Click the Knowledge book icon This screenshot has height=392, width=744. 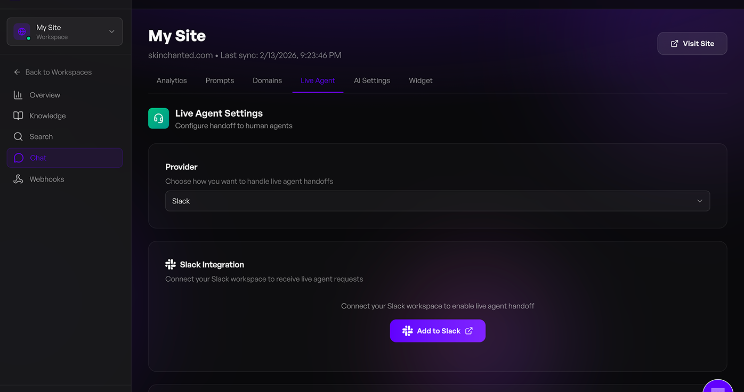click(x=18, y=116)
